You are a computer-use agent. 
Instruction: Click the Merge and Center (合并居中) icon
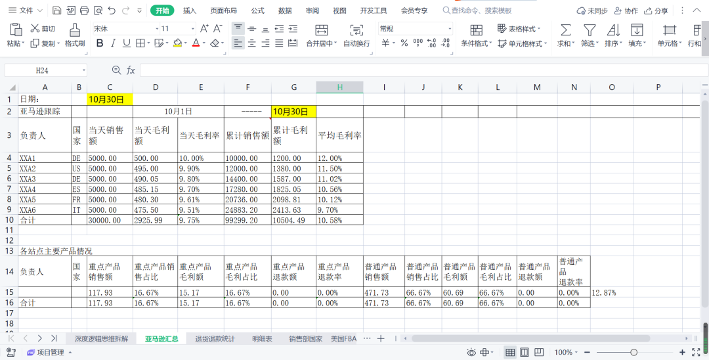(x=321, y=30)
